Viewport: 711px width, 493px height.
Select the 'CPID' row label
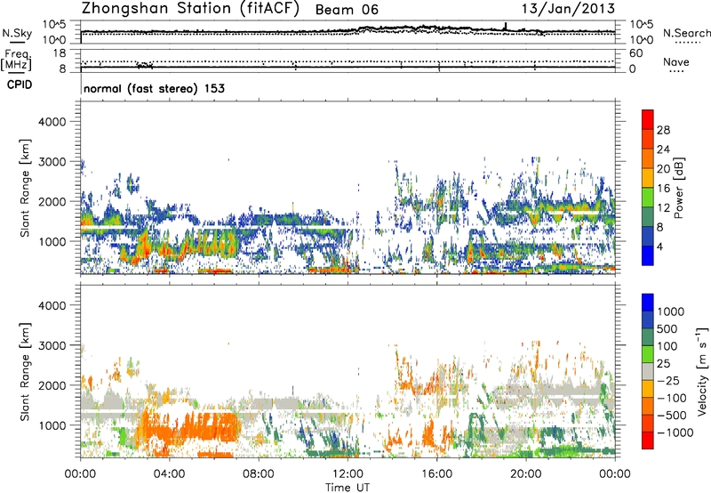coord(20,85)
